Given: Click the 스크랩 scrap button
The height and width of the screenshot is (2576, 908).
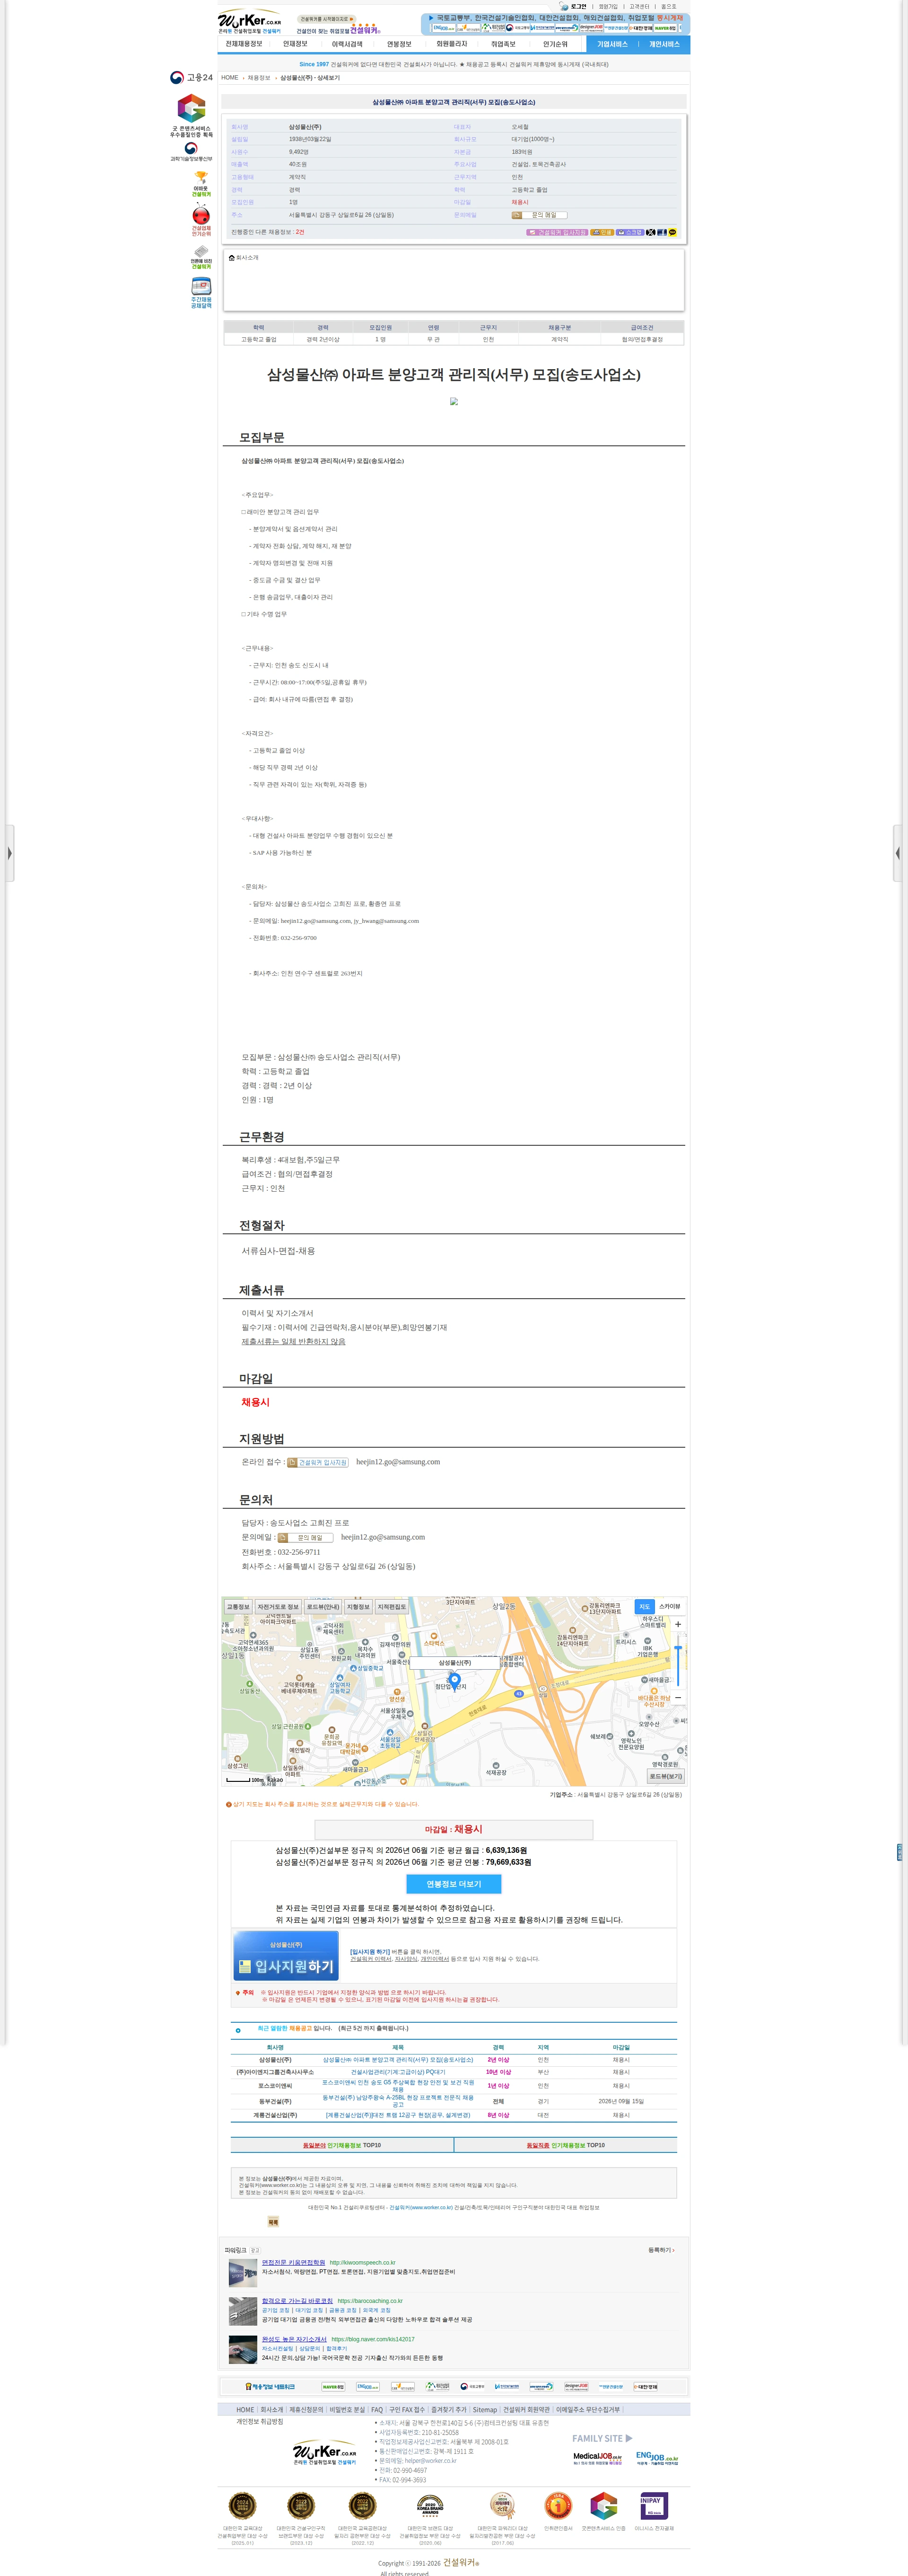Looking at the screenshot, I should [x=629, y=232].
